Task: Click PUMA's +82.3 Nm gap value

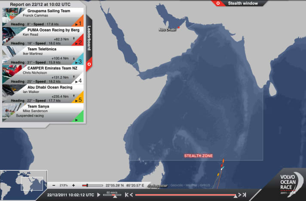Action: [61, 39]
